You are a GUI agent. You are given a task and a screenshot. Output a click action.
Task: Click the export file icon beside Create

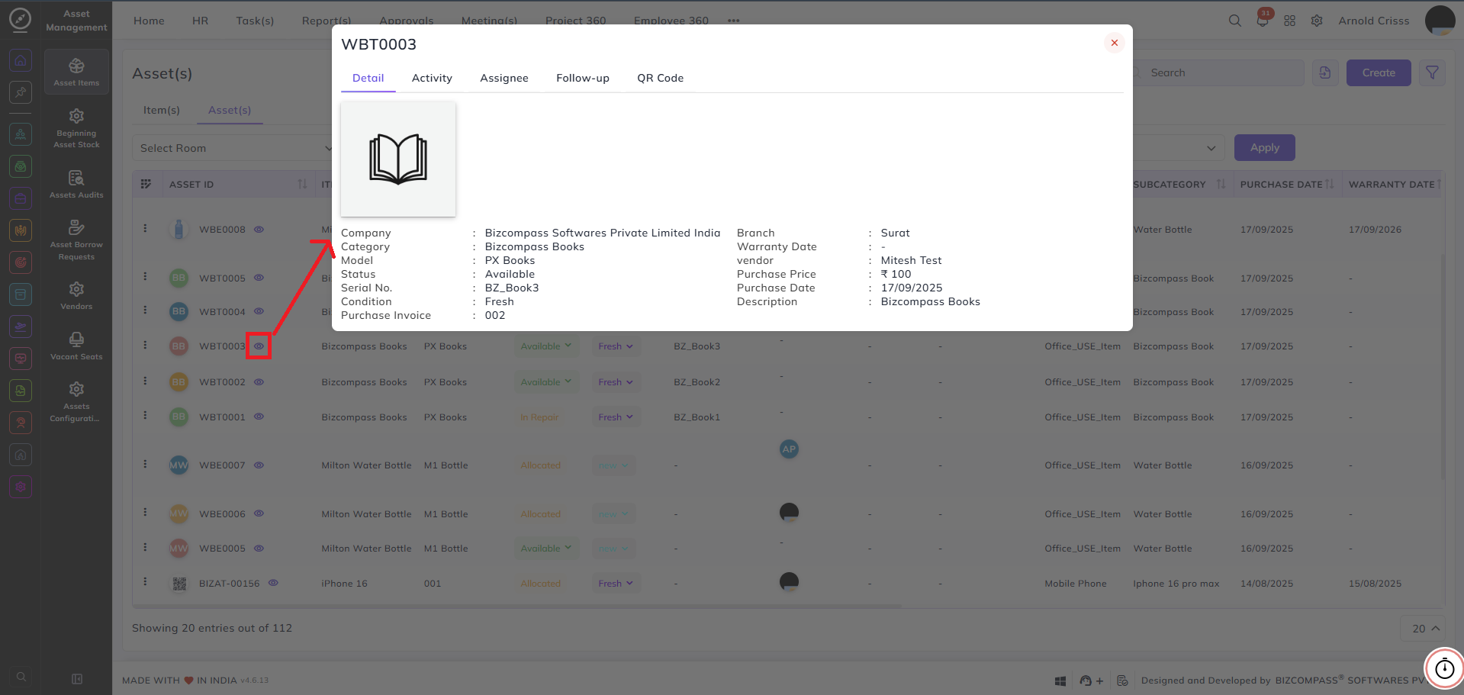[x=1325, y=72]
